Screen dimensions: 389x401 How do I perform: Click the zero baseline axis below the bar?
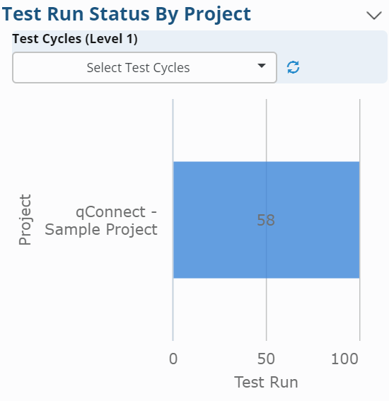[x=173, y=310]
